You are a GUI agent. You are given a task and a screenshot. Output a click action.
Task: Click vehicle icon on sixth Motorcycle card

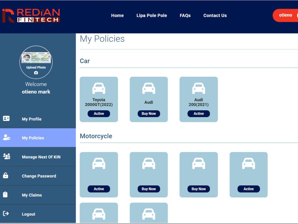click(x=149, y=214)
